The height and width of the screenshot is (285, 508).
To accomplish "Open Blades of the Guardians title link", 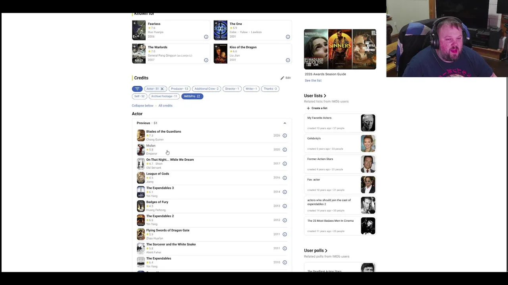I will 164,131.
